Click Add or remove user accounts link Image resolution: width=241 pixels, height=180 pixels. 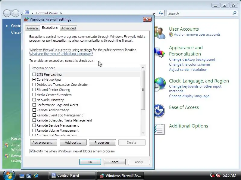point(197,34)
